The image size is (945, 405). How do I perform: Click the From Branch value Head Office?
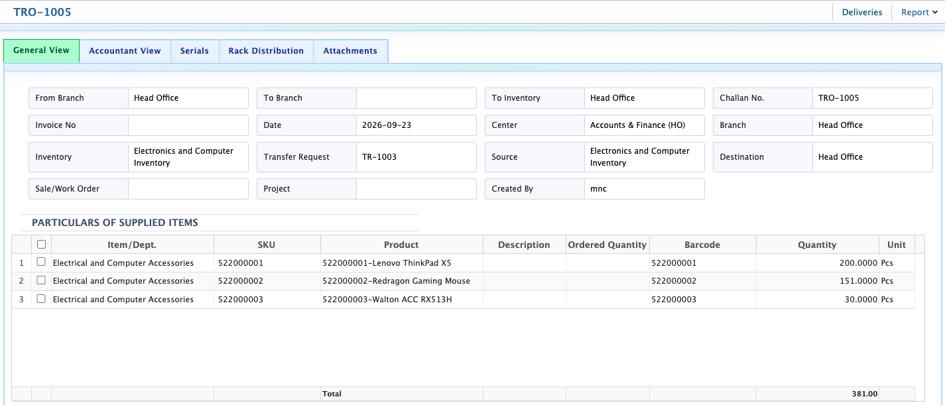point(156,98)
